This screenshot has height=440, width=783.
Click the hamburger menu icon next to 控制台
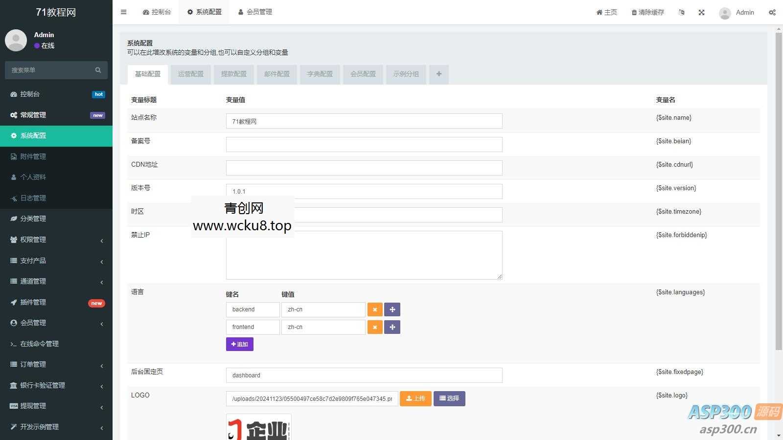pyautogui.click(x=123, y=12)
